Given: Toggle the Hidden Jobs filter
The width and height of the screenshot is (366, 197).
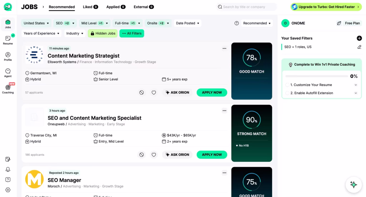Looking at the screenshot, I should 103,33.
